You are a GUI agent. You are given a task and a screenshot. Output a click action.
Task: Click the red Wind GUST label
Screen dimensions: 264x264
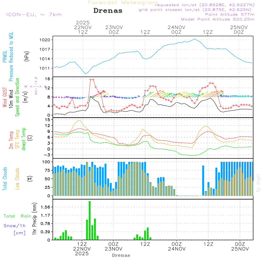point(4,98)
